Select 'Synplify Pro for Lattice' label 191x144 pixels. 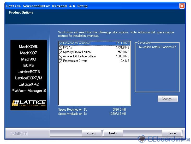click(x=77, y=52)
